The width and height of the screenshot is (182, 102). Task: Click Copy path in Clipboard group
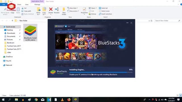[26, 11]
